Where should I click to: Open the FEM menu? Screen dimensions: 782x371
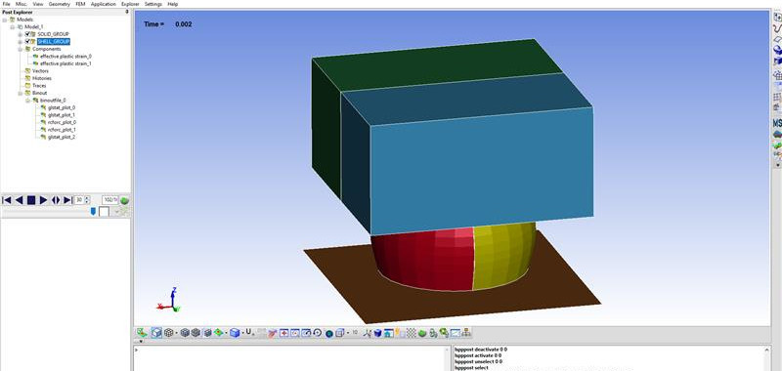click(x=80, y=4)
